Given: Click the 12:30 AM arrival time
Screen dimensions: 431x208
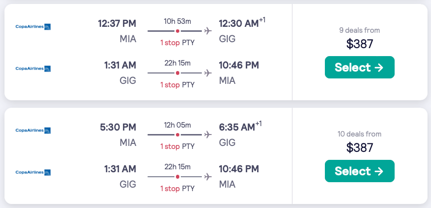Looking at the screenshot, I should click(239, 23).
